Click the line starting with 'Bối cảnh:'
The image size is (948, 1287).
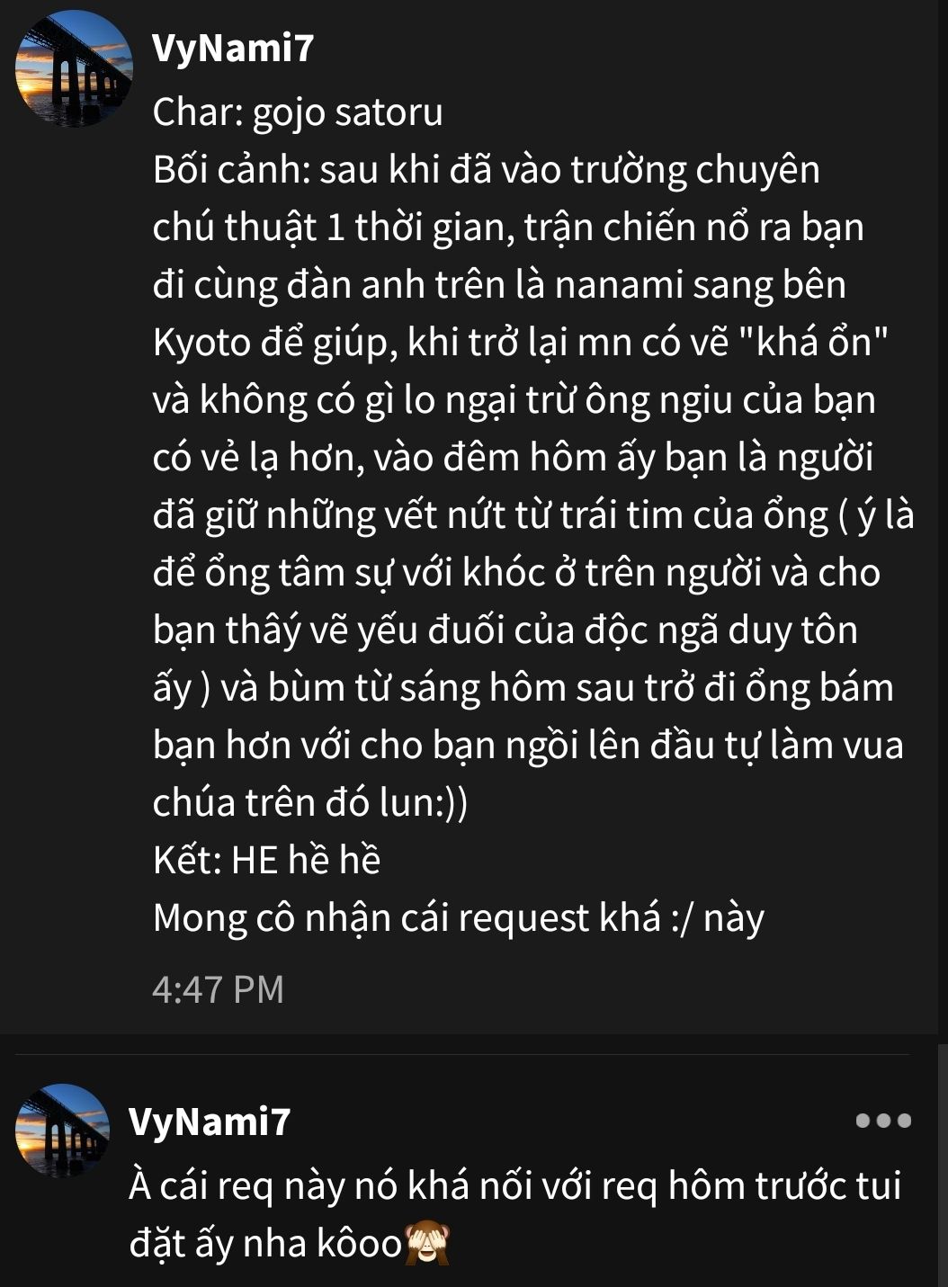(486, 170)
